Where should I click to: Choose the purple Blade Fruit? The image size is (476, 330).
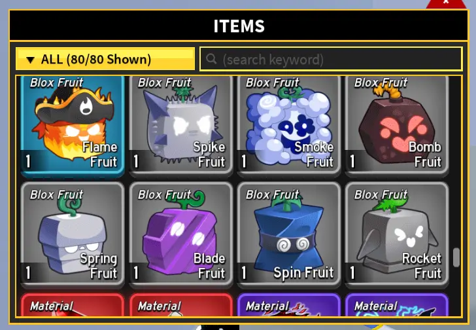click(180, 234)
